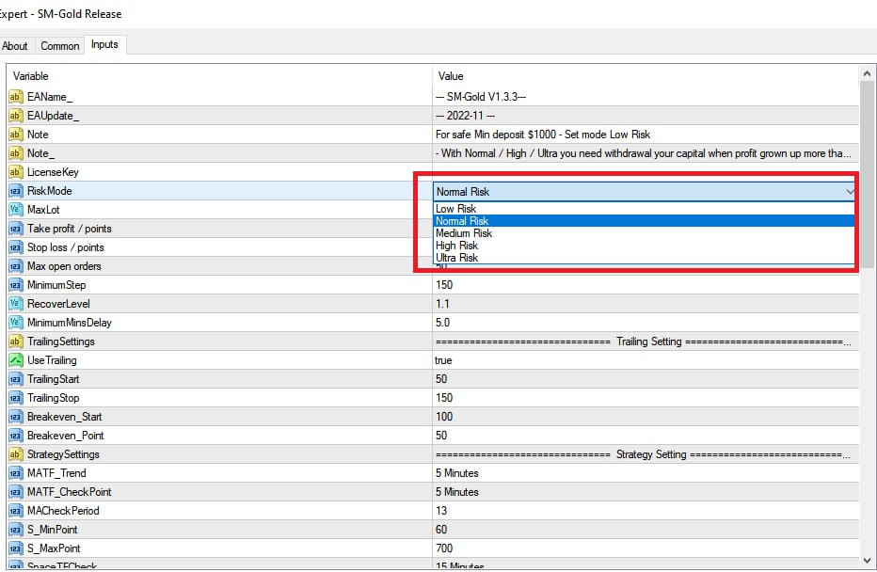Viewport: 877px width, 572px height.
Task: Select High Risk option in the list
Action: pos(645,246)
